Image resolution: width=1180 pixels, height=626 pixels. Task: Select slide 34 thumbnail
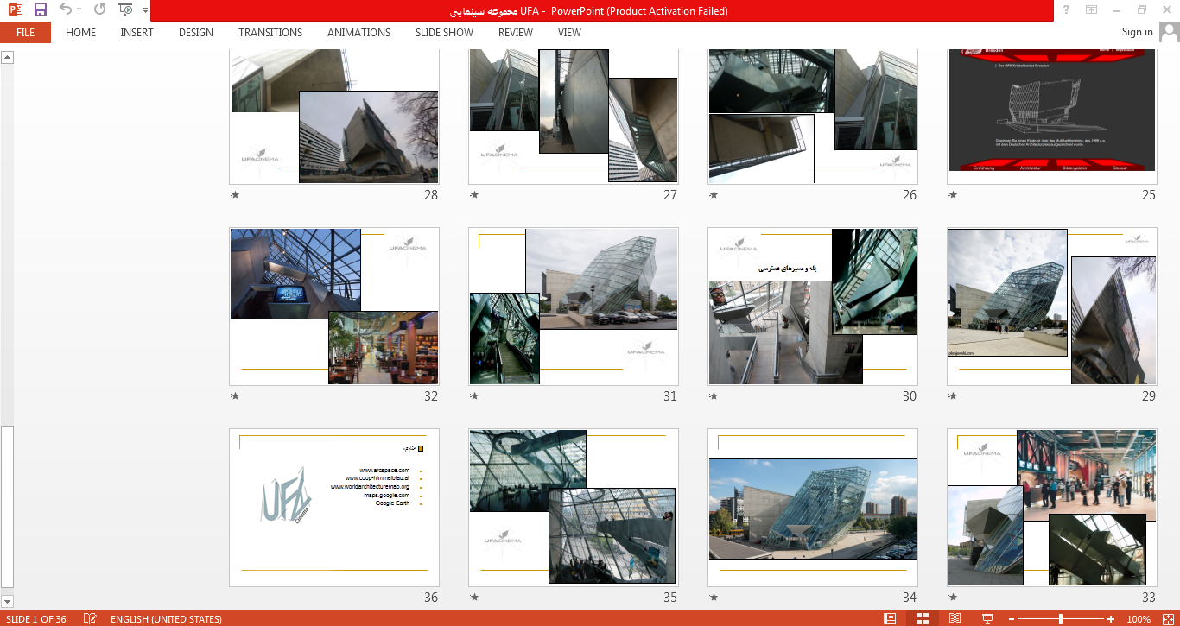(812, 508)
